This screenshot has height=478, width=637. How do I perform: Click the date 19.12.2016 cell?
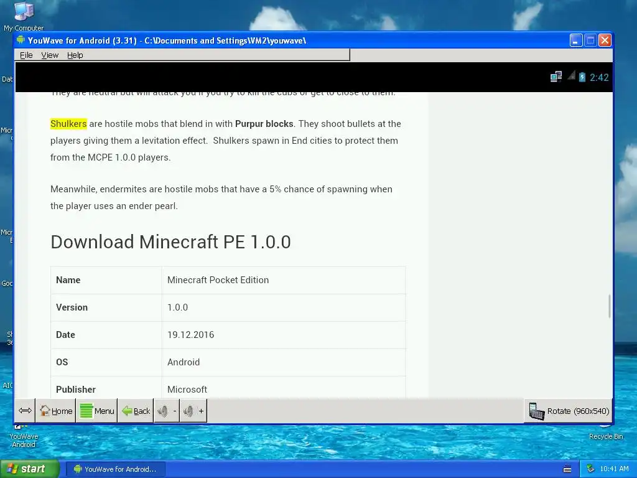coord(284,335)
